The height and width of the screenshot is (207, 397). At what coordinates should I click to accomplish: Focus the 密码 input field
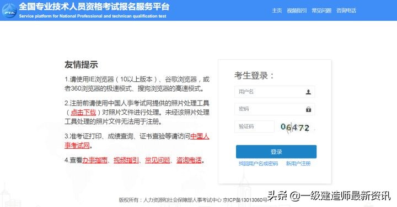[275, 109]
